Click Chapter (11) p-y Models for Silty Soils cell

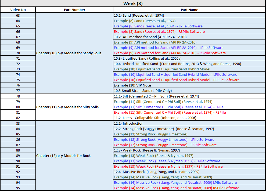click(x=67, y=107)
